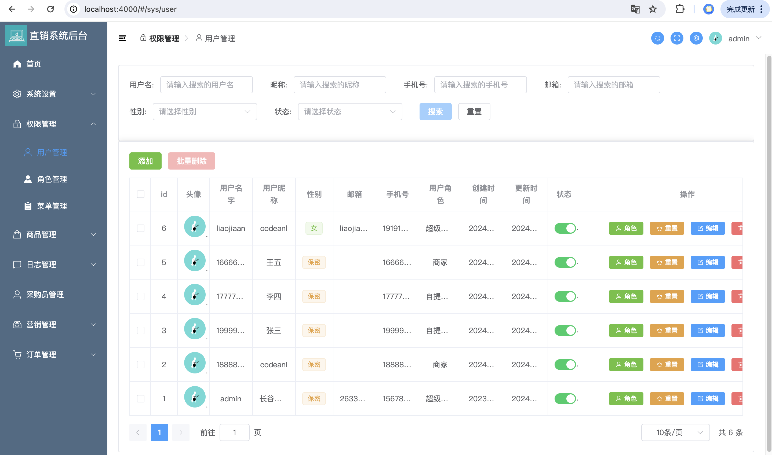772x455 pixels.
Task: Click the blue refresh icon in header
Action: pyautogui.click(x=657, y=38)
